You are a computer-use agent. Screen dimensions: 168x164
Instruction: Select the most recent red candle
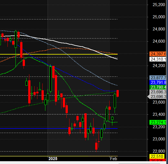(x=118, y=94)
